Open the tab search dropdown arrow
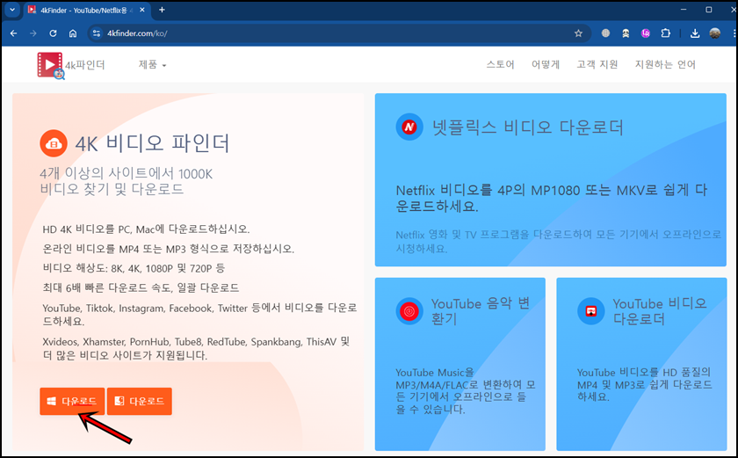Screen dimensions: 738x458 tap(12, 10)
